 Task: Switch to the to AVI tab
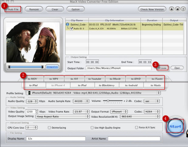point(74,79)
